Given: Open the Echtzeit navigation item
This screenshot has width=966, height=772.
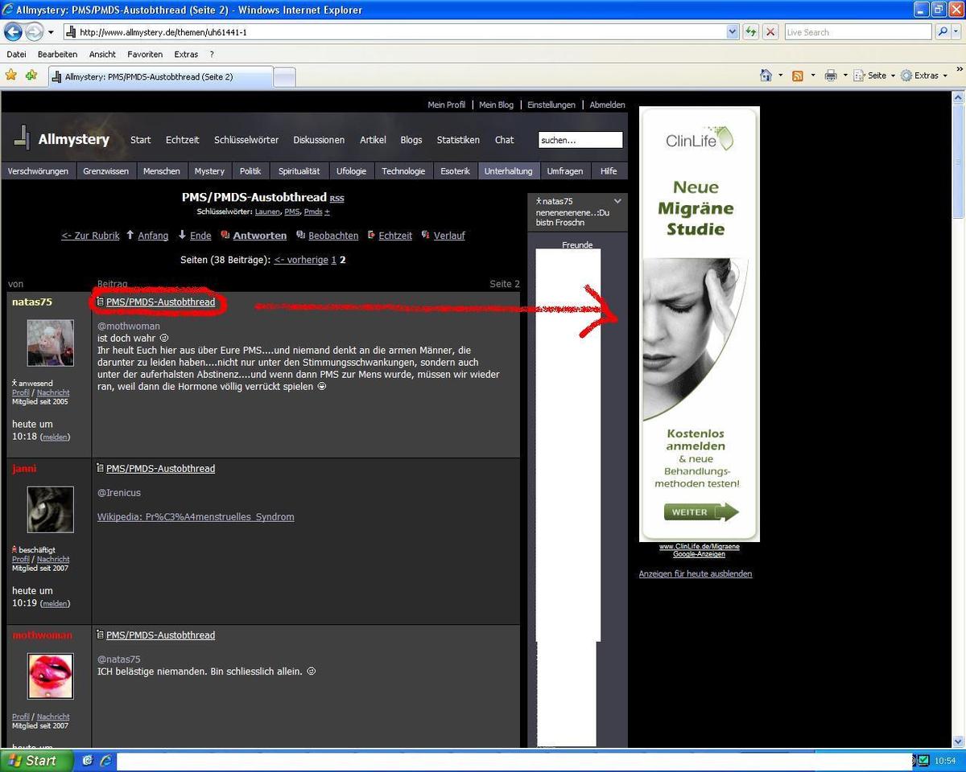Looking at the screenshot, I should [x=182, y=140].
